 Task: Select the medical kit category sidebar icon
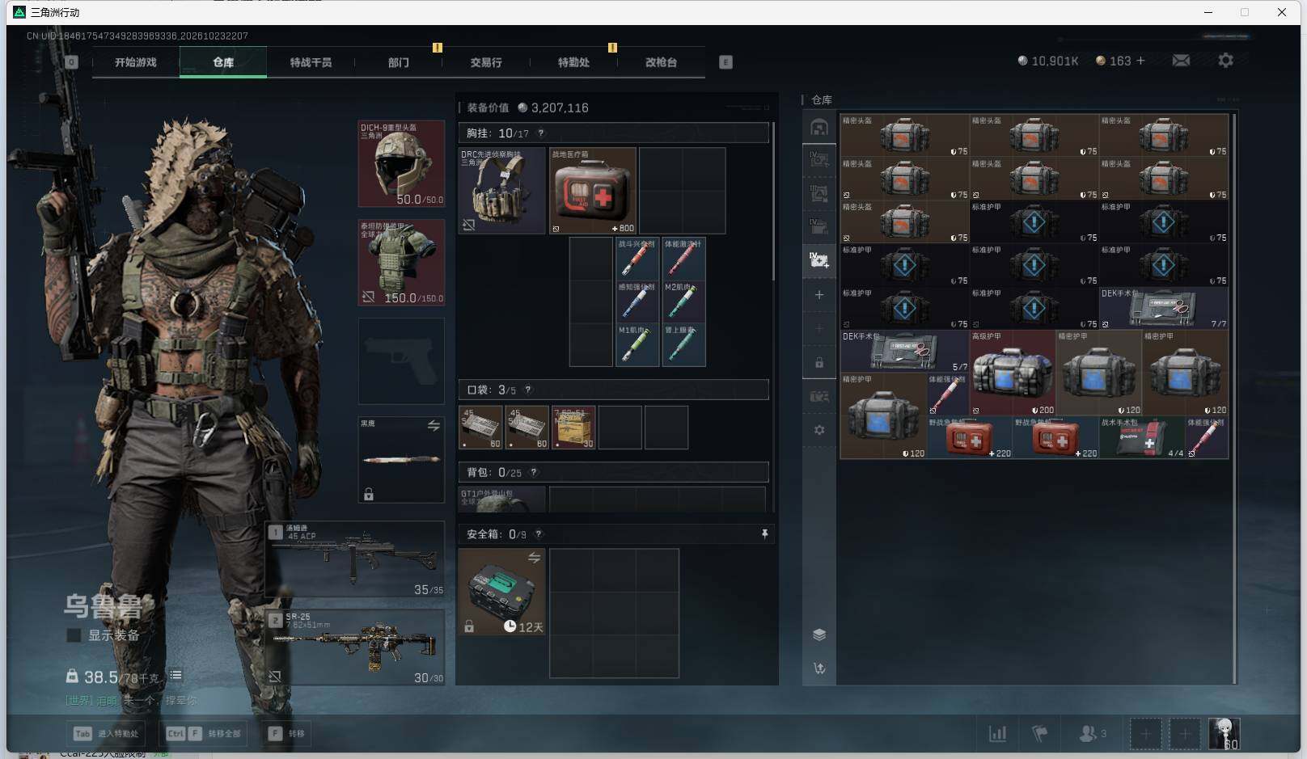(x=819, y=260)
